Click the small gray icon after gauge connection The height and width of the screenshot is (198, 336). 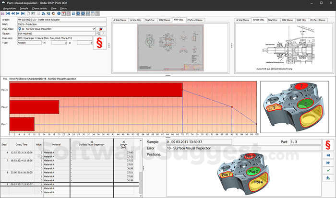(x=104, y=34)
